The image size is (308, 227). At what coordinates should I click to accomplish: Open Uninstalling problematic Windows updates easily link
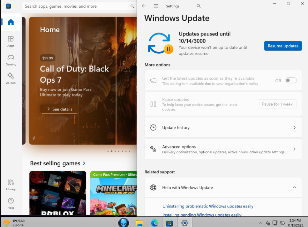[x=208, y=206]
